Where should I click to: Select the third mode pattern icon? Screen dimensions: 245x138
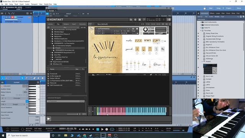(x=156, y=41)
